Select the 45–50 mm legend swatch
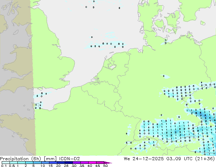 point(100,163)
